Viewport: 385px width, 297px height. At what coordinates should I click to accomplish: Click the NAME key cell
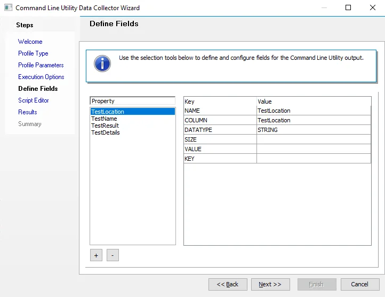[x=220, y=111]
